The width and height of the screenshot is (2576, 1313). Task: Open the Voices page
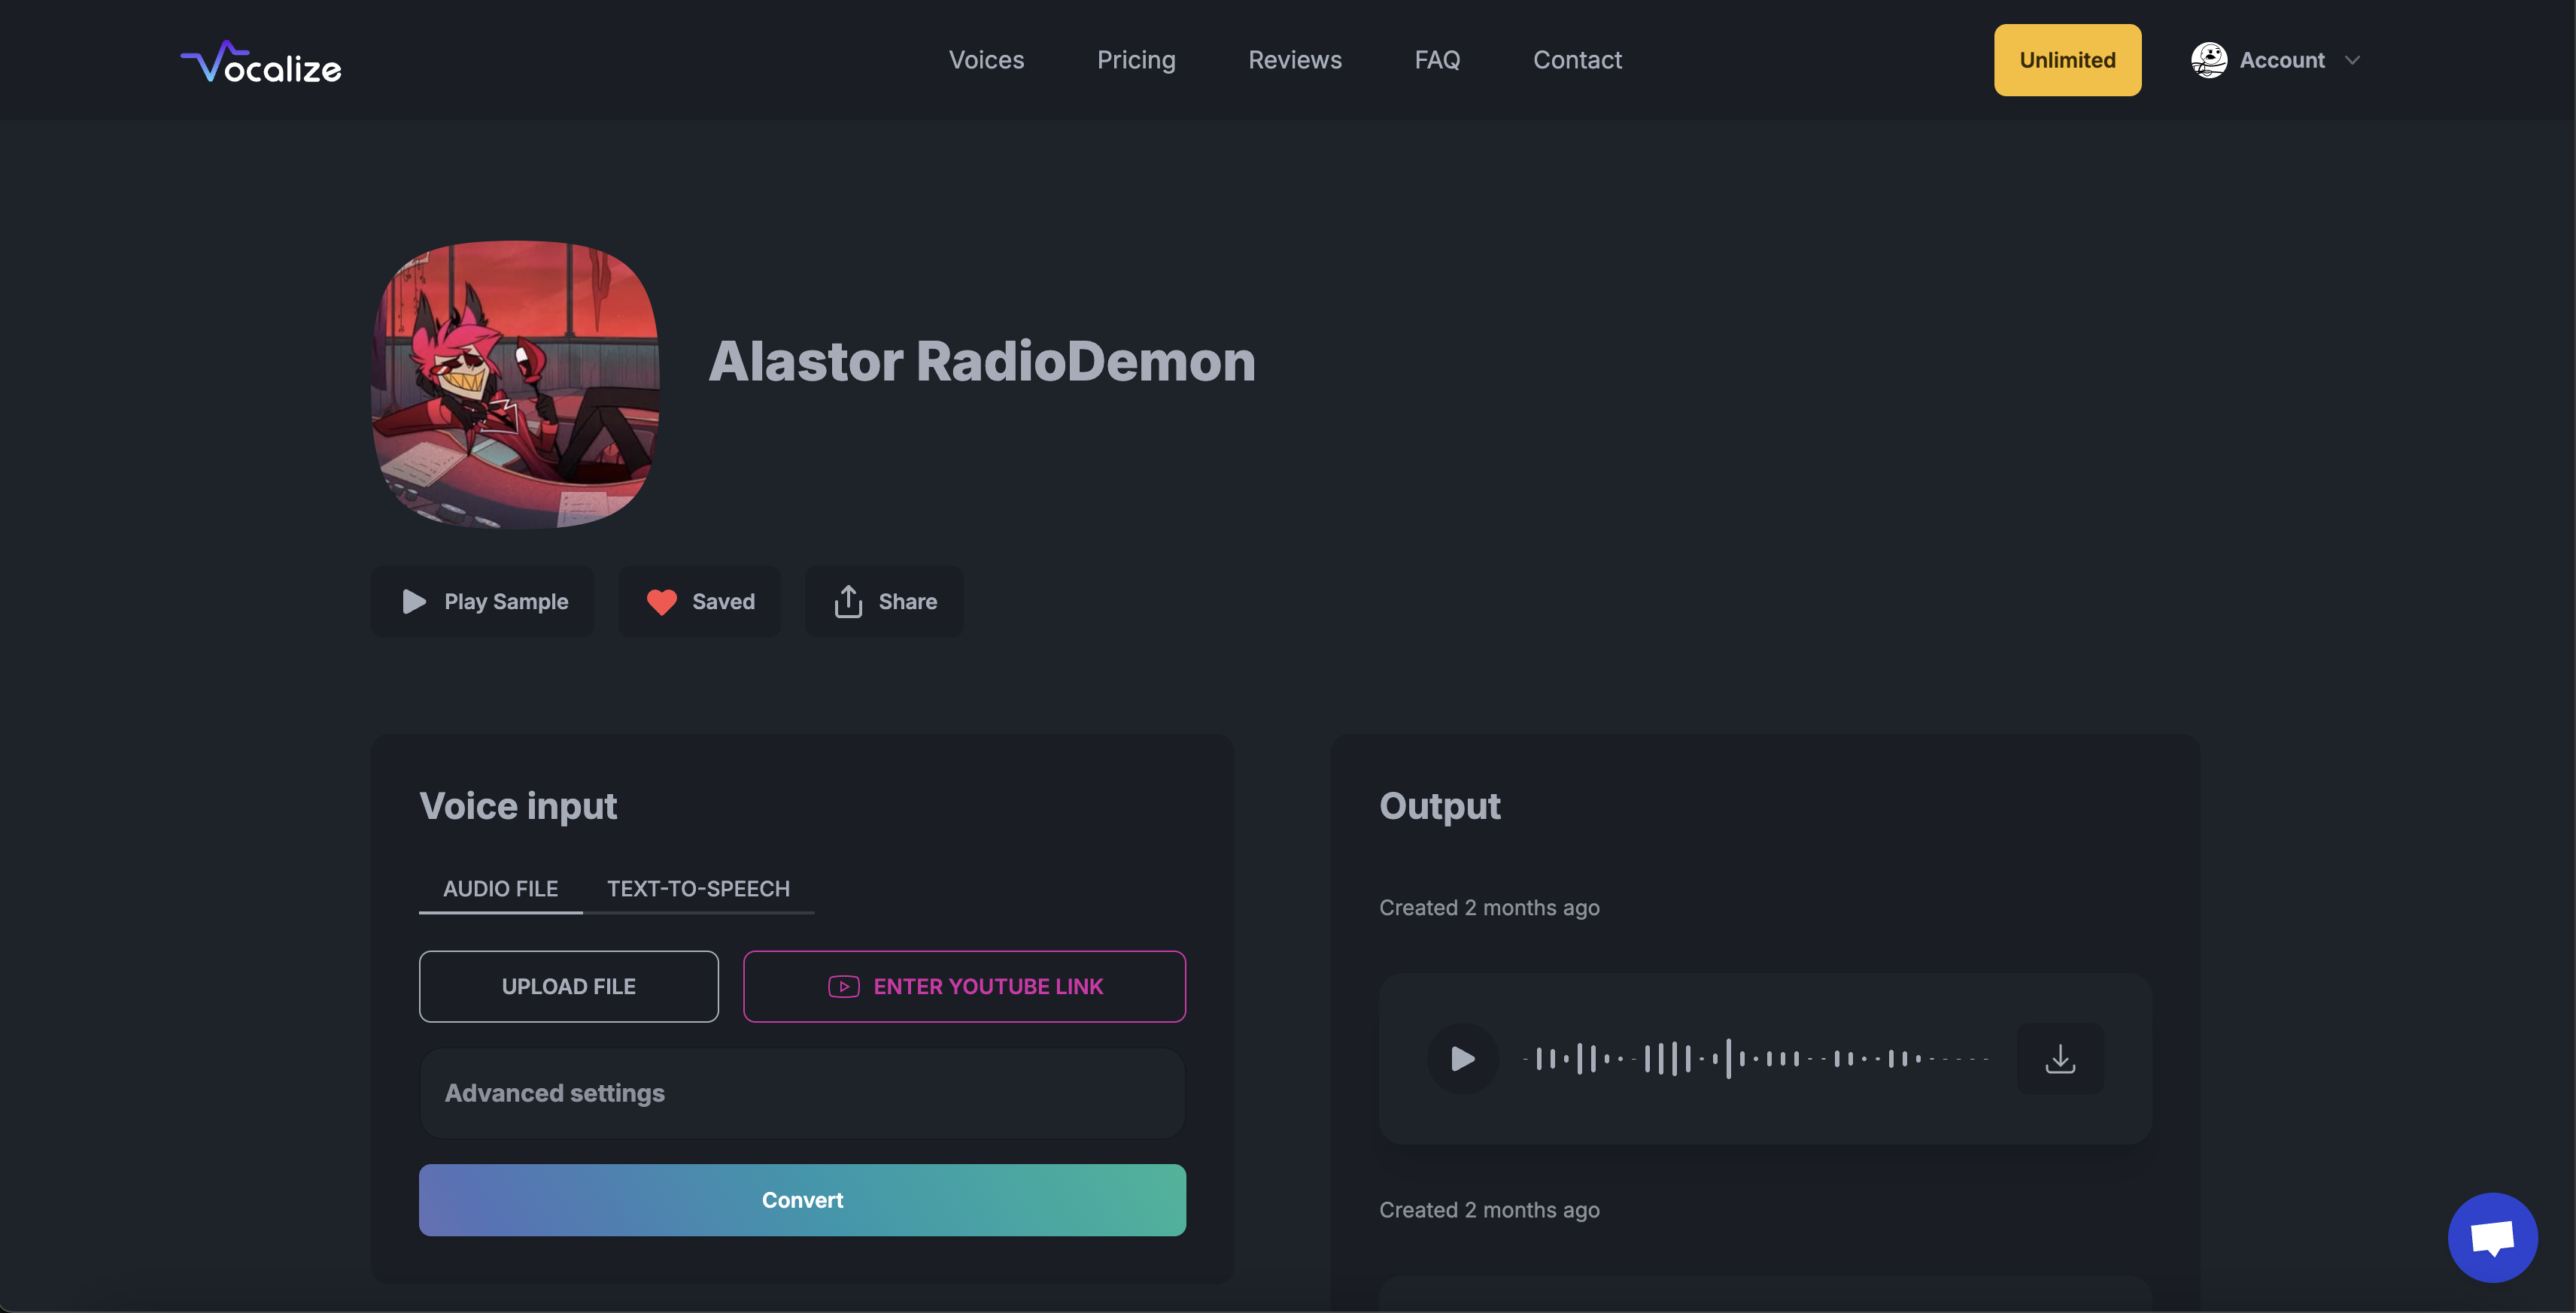pos(986,60)
